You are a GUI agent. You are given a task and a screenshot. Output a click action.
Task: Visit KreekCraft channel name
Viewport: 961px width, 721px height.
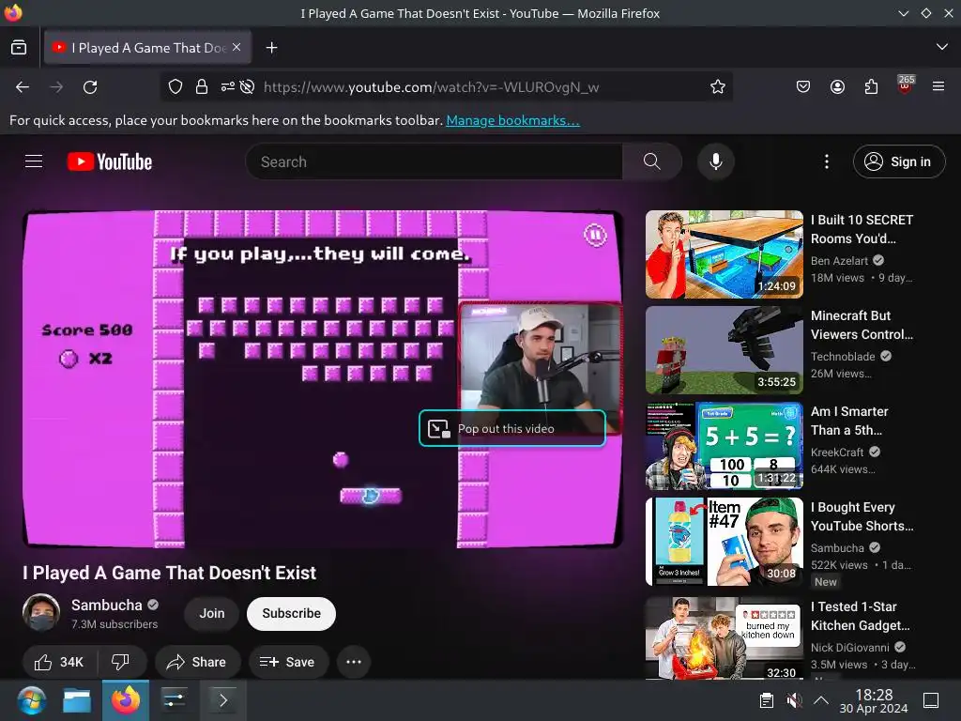tap(837, 452)
